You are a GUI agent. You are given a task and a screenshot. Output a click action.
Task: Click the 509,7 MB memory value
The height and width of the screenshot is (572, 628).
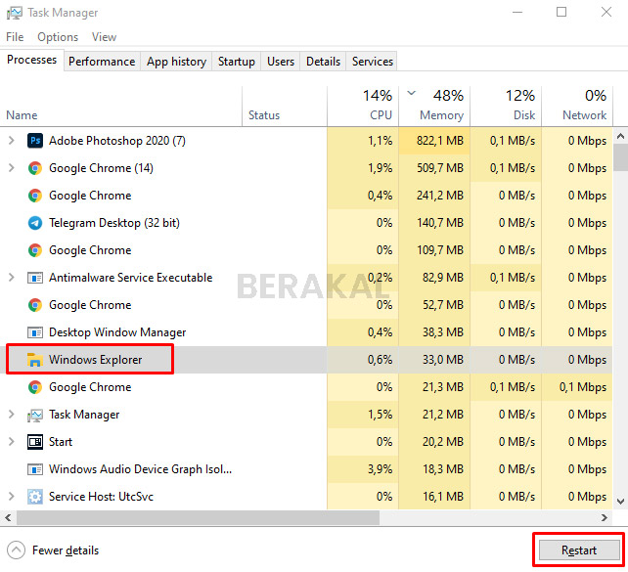440,168
